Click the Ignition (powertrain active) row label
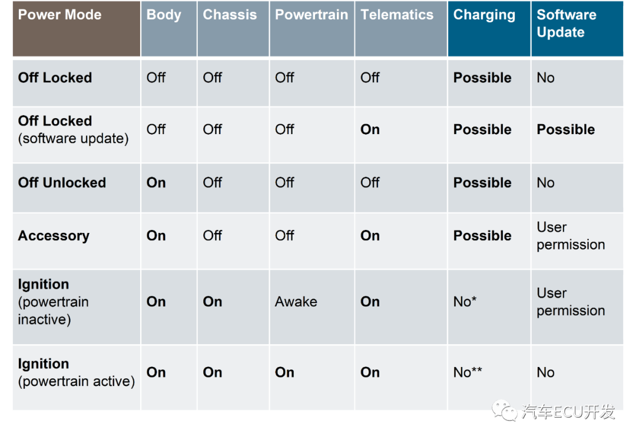636x440 pixels. coord(76,372)
